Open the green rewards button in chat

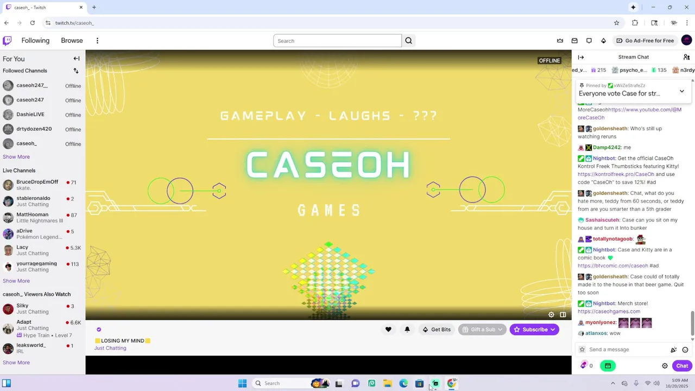click(x=608, y=366)
